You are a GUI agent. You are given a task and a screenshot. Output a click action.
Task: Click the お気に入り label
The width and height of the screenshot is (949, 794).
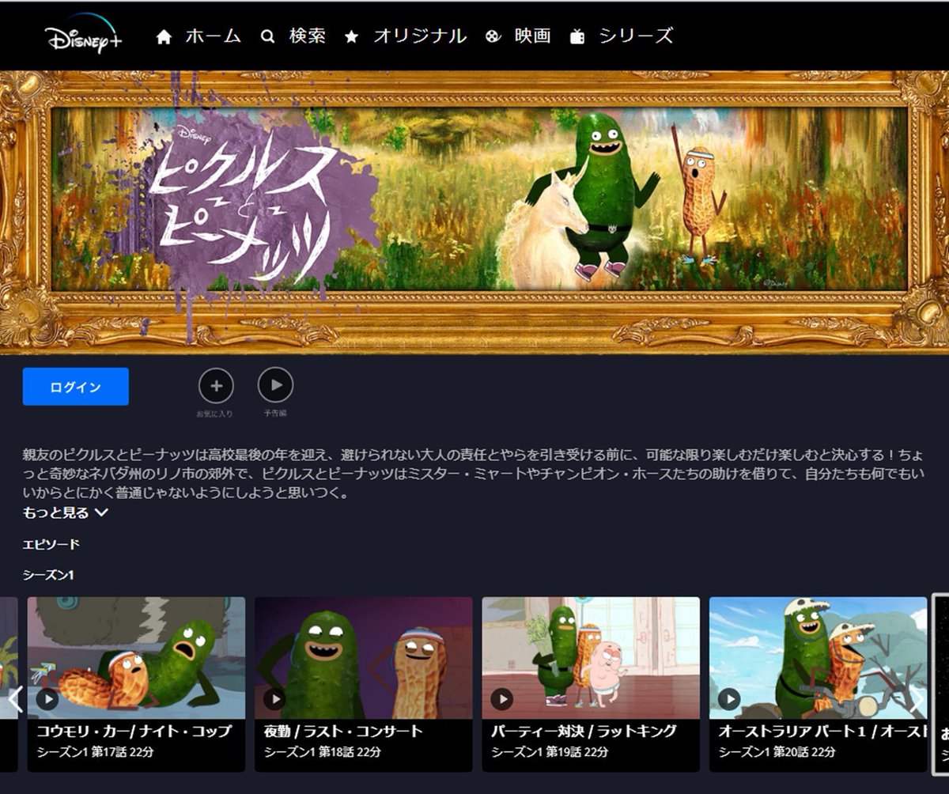pos(215,414)
